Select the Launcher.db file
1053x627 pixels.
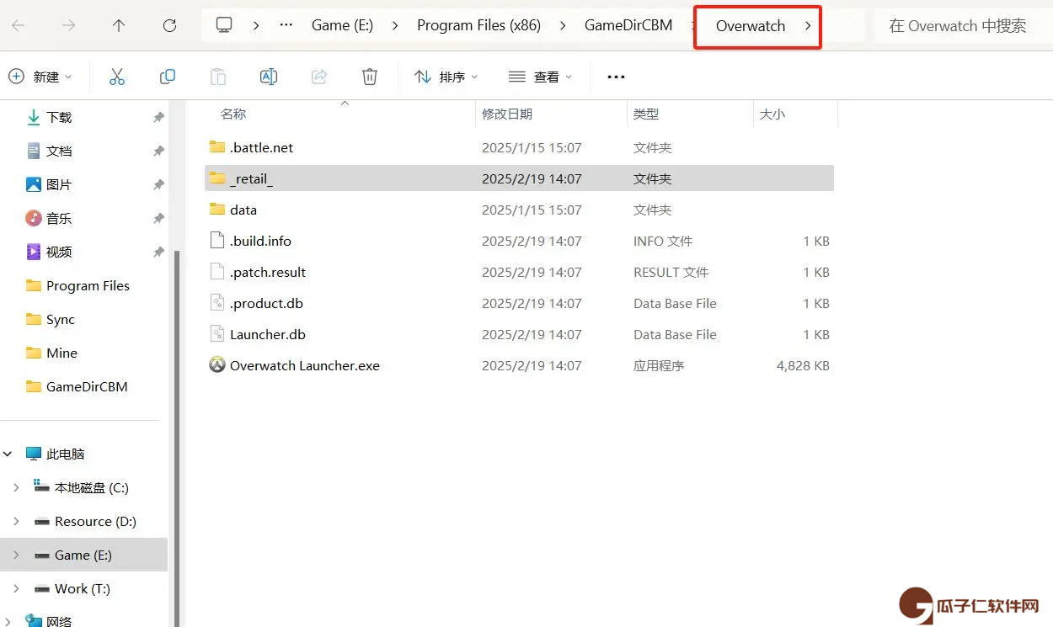click(x=519, y=334)
